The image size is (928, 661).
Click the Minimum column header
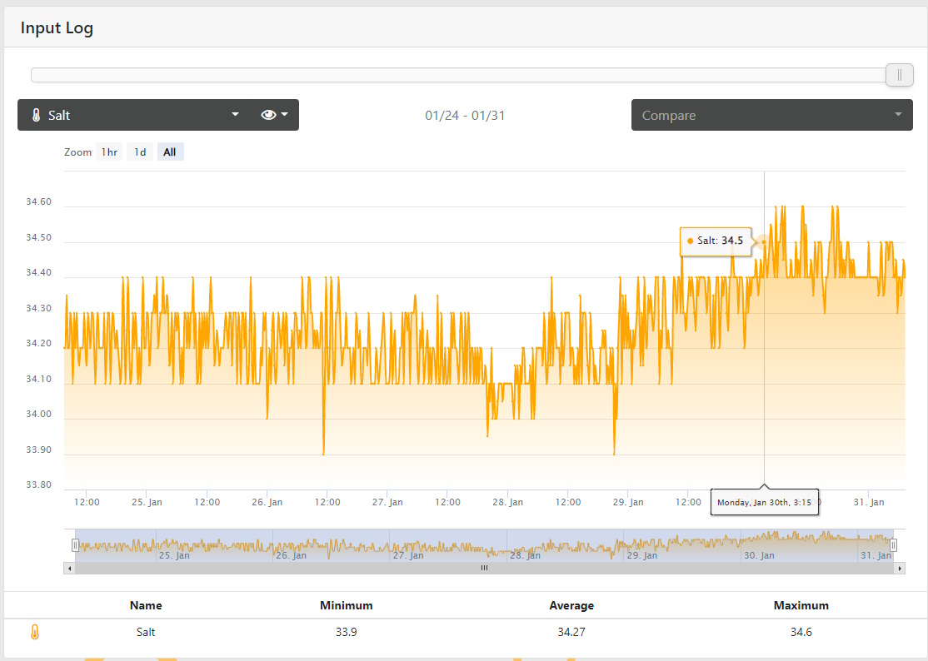(346, 605)
